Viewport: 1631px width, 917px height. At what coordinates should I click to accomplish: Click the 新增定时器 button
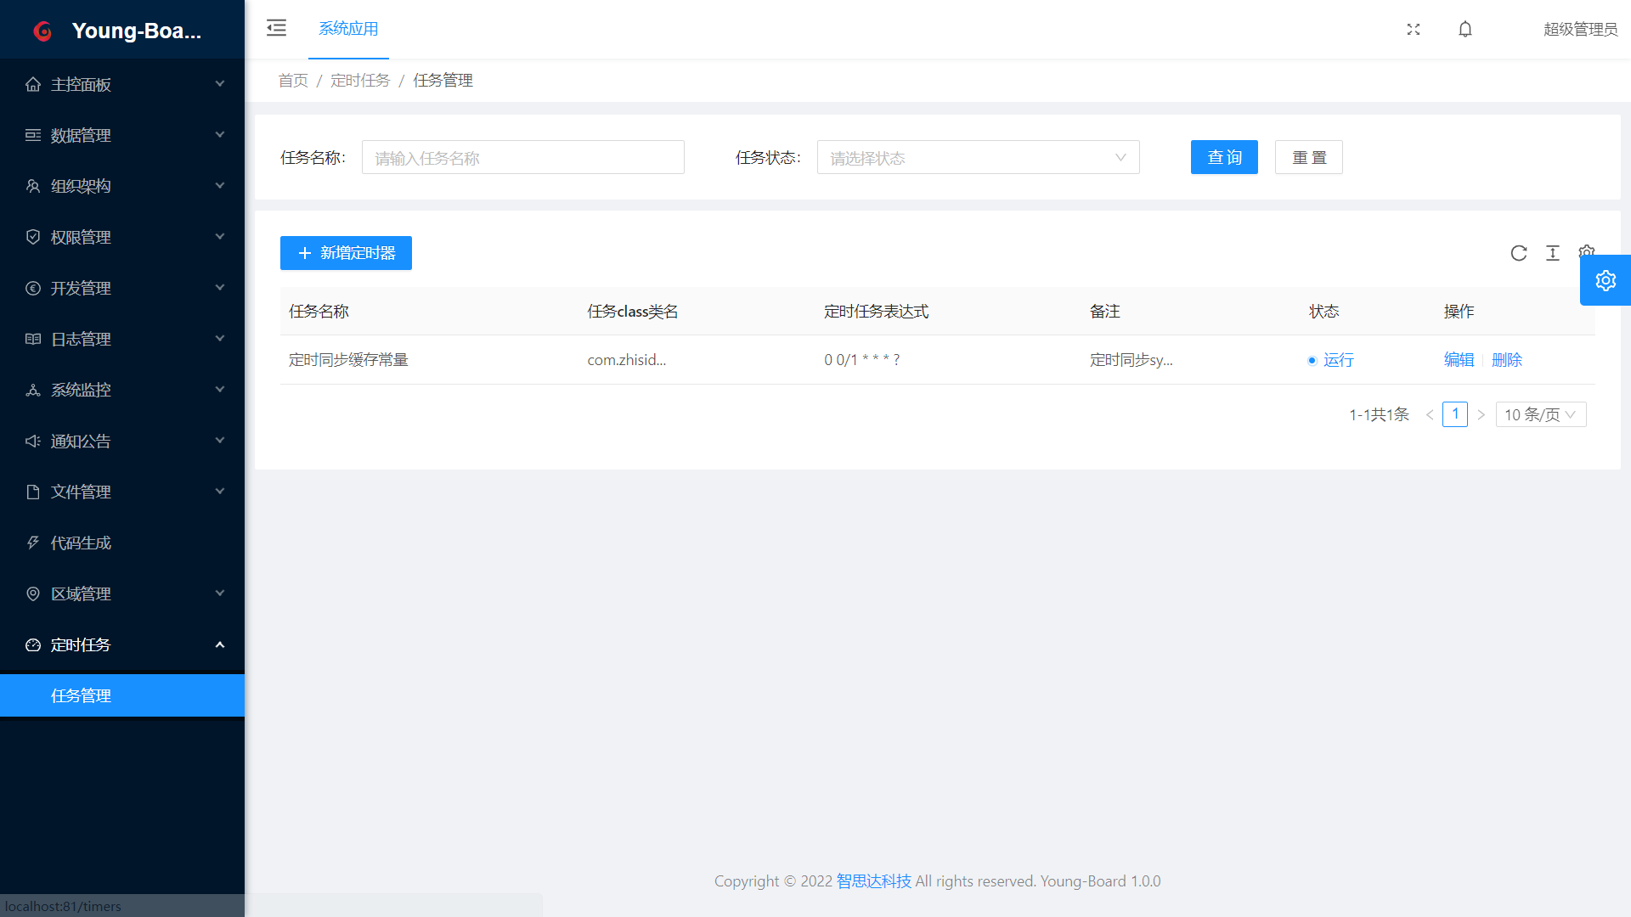pos(346,253)
